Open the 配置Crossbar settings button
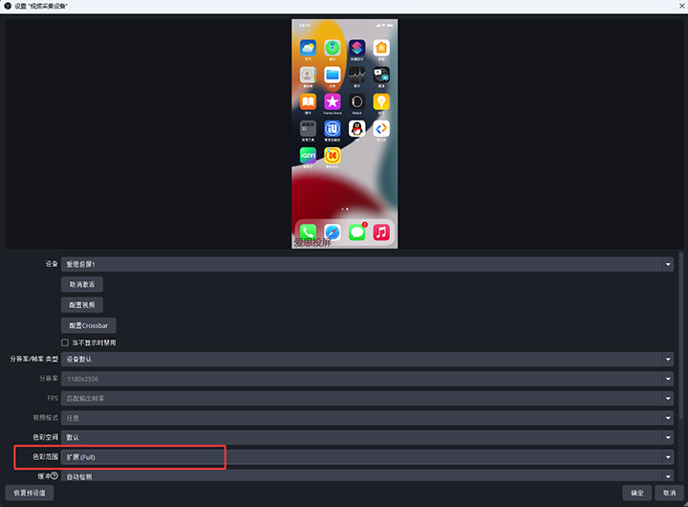The image size is (688, 507). point(88,325)
